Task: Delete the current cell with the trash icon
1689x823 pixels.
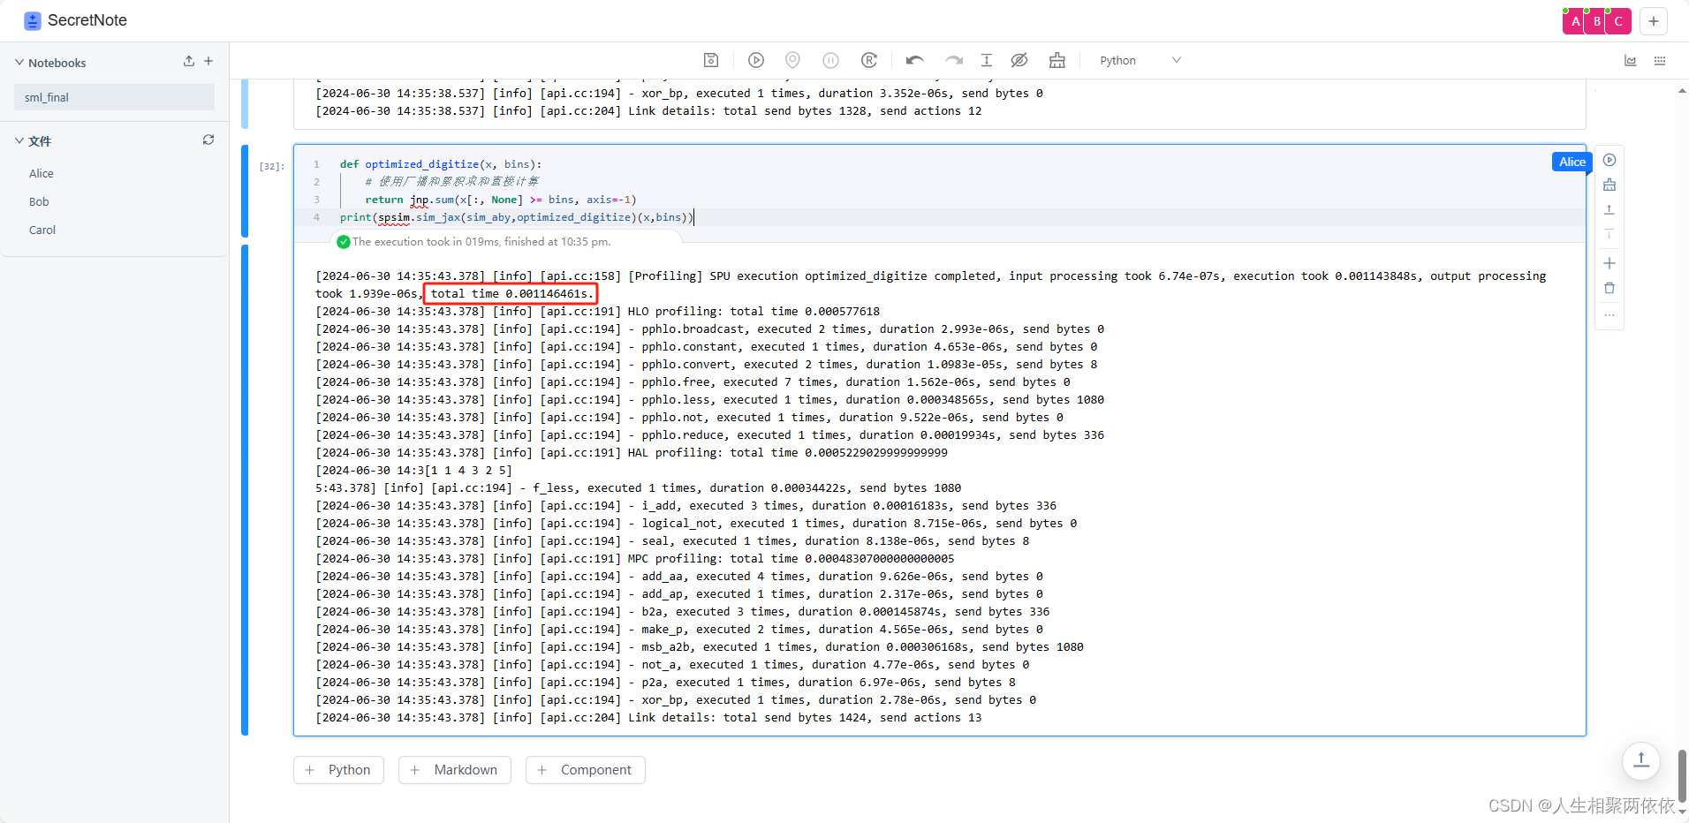Action: click(1609, 288)
